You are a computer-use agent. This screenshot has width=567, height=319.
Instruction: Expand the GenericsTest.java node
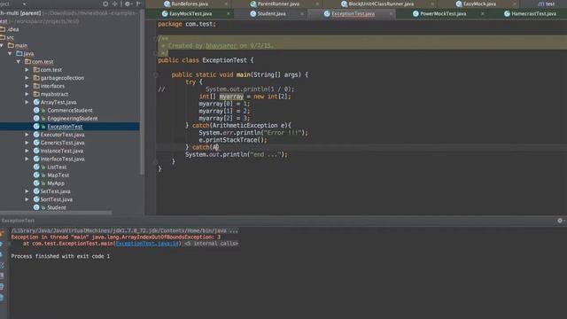[x=27, y=143]
